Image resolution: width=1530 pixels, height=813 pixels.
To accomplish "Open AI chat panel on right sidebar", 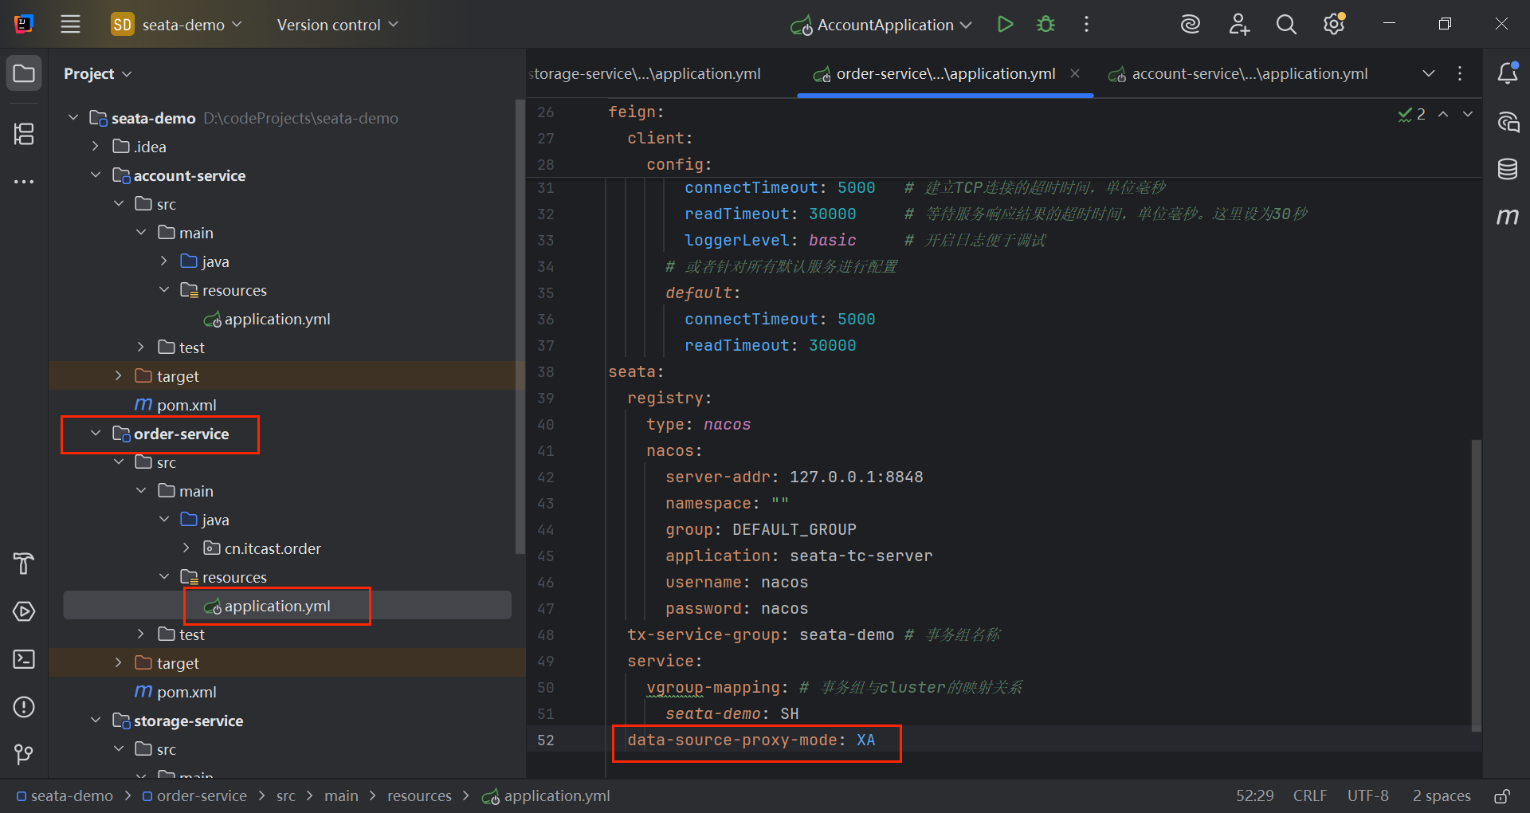I will [x=1508, y=122].
